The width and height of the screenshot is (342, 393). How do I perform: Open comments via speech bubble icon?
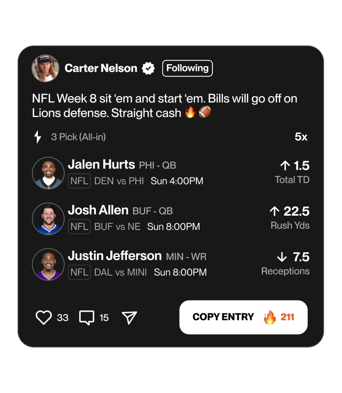(87, 317)
